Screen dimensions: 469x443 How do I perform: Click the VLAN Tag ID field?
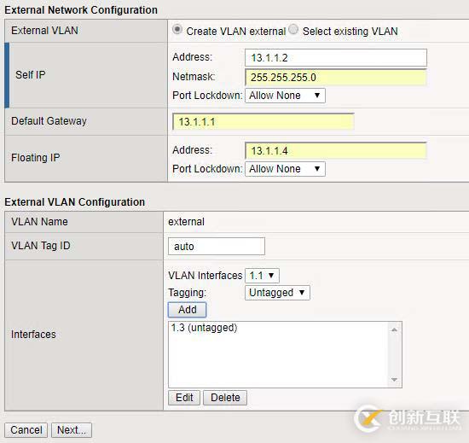click(x=217, y=247)
